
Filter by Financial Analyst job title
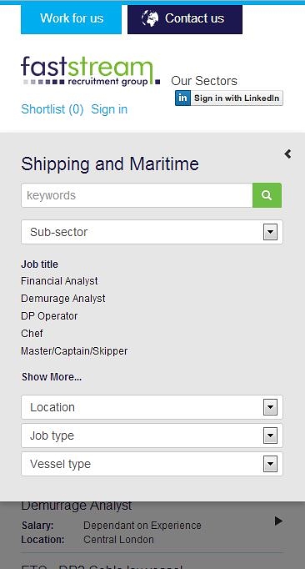[x=59, y=281]
